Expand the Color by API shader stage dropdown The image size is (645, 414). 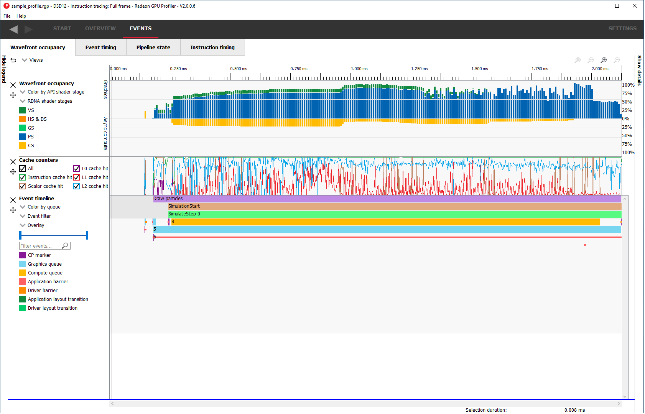[23, 92]
